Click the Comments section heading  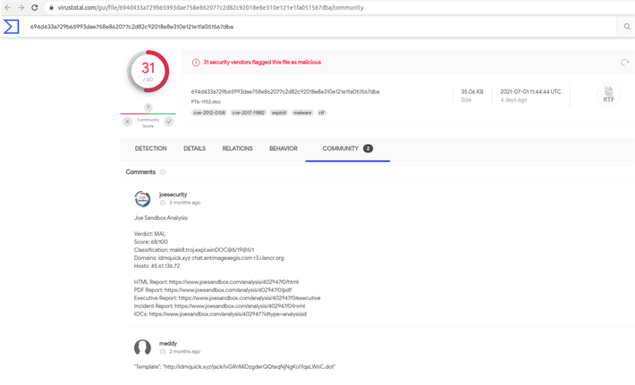click(x=140, y=172)
